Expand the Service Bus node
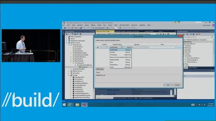216x121 pixels. coord(69,73)
